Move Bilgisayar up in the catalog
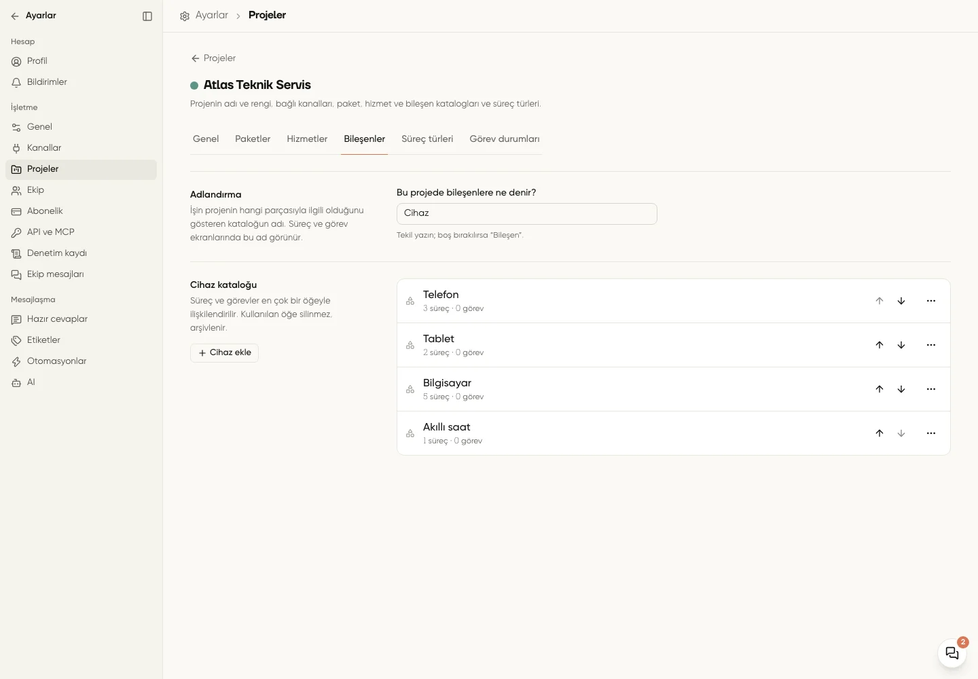The height and width of the screenshot is (679, 978). coord(880,389)
